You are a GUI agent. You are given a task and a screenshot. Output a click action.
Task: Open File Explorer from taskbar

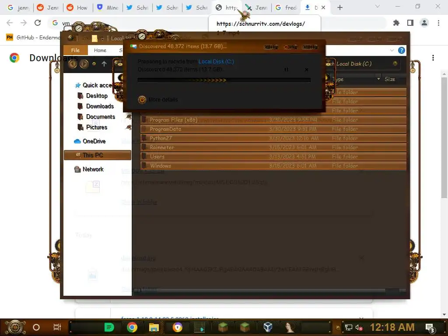click(154, 327)
